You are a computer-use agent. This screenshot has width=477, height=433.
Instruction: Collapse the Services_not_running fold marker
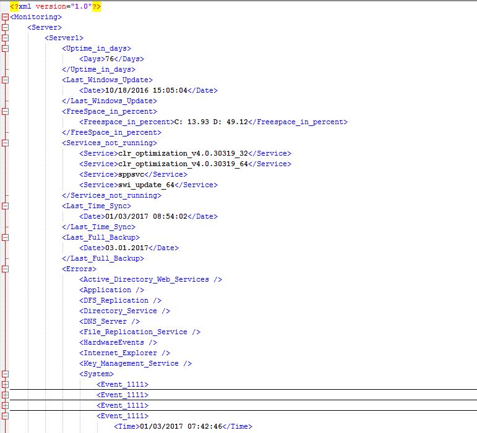pos(5,143)
